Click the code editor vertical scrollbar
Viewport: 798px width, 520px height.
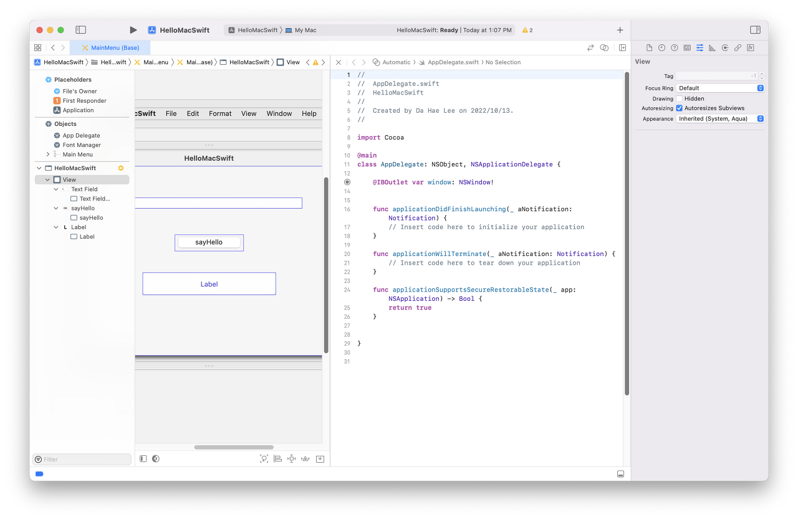coord(627,234)
